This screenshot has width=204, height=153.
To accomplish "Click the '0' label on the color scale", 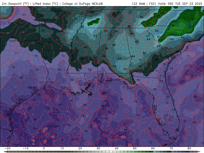I will 44,148.
